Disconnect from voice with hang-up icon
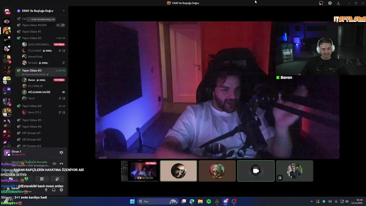 click(x=61, y=164)
